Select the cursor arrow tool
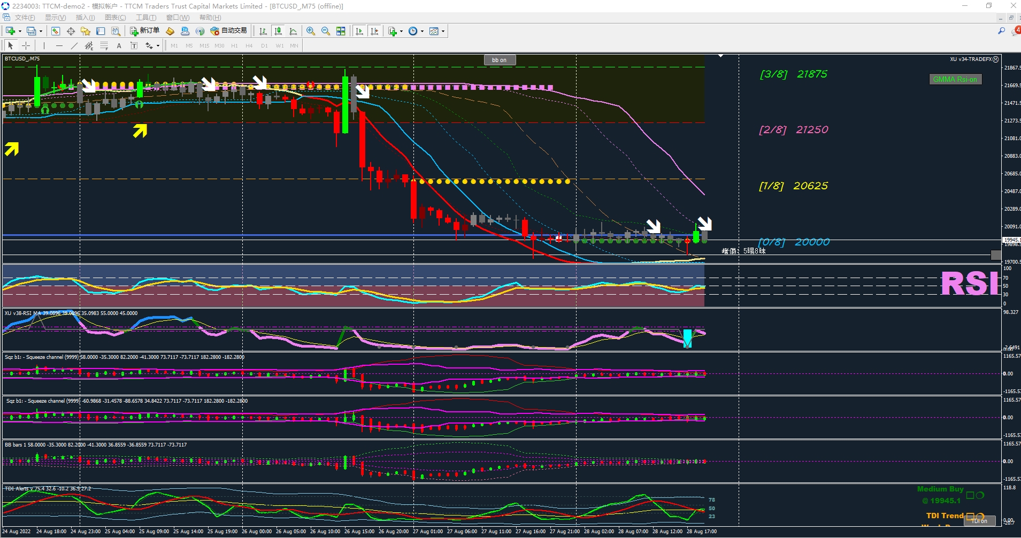 point(11,45)
